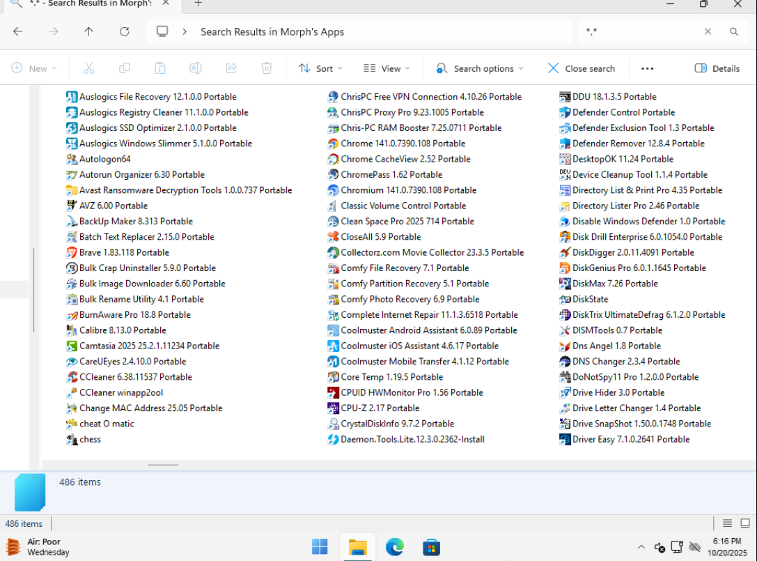The image size is (757, 561).
Task: Open Microsoft Store from the taskbar
Action: [x=431, y=547]
